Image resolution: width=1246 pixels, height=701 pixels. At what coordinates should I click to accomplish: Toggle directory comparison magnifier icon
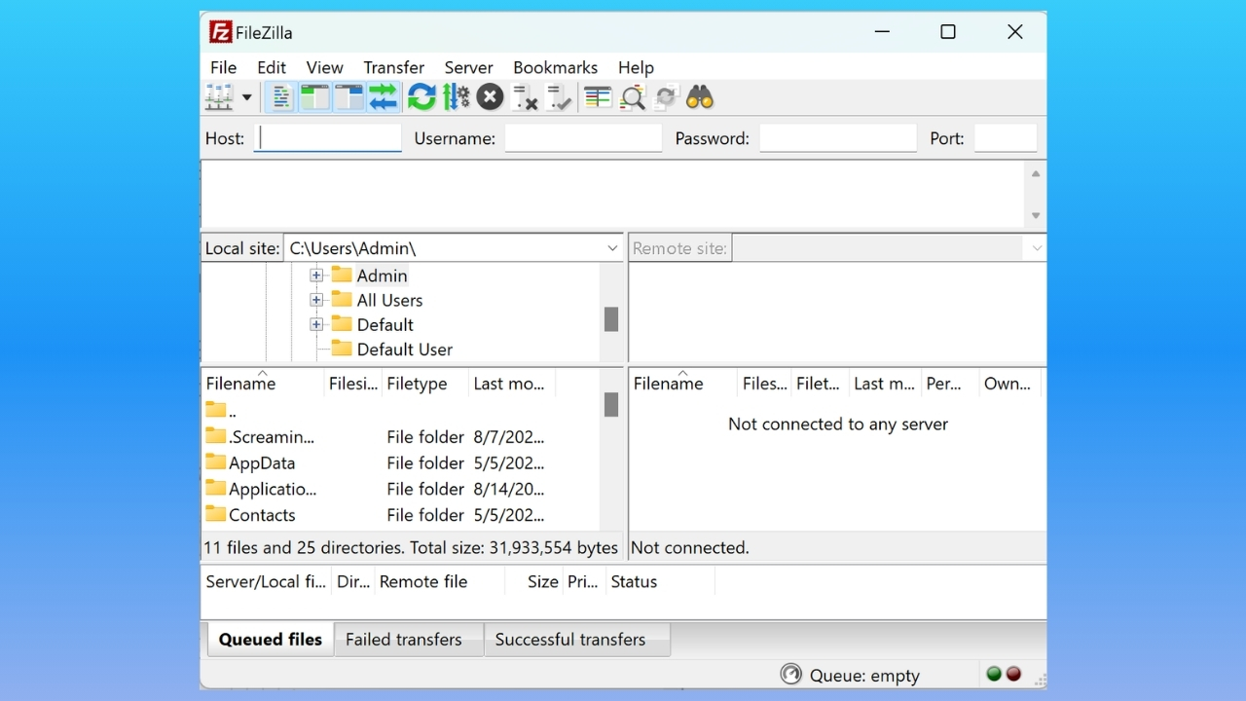(633, 97)
